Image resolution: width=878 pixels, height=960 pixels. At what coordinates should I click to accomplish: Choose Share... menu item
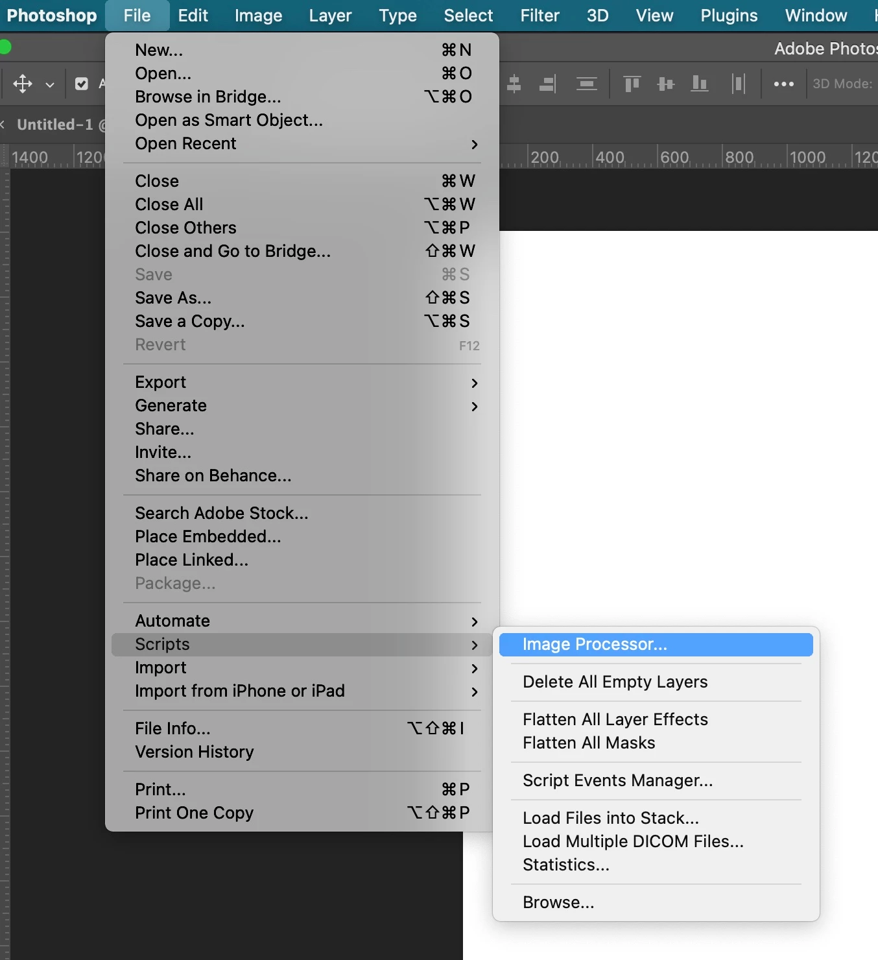(x=302, y=429)
